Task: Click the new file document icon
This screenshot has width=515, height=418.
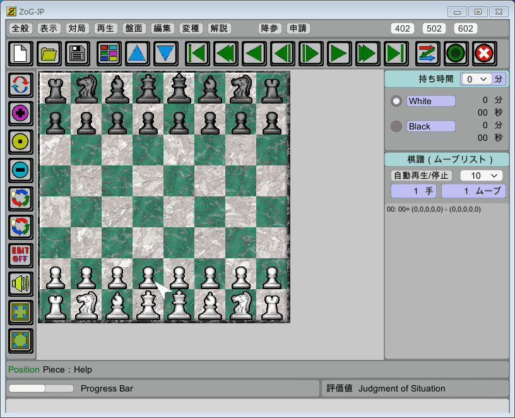Action: pos(21,54)
